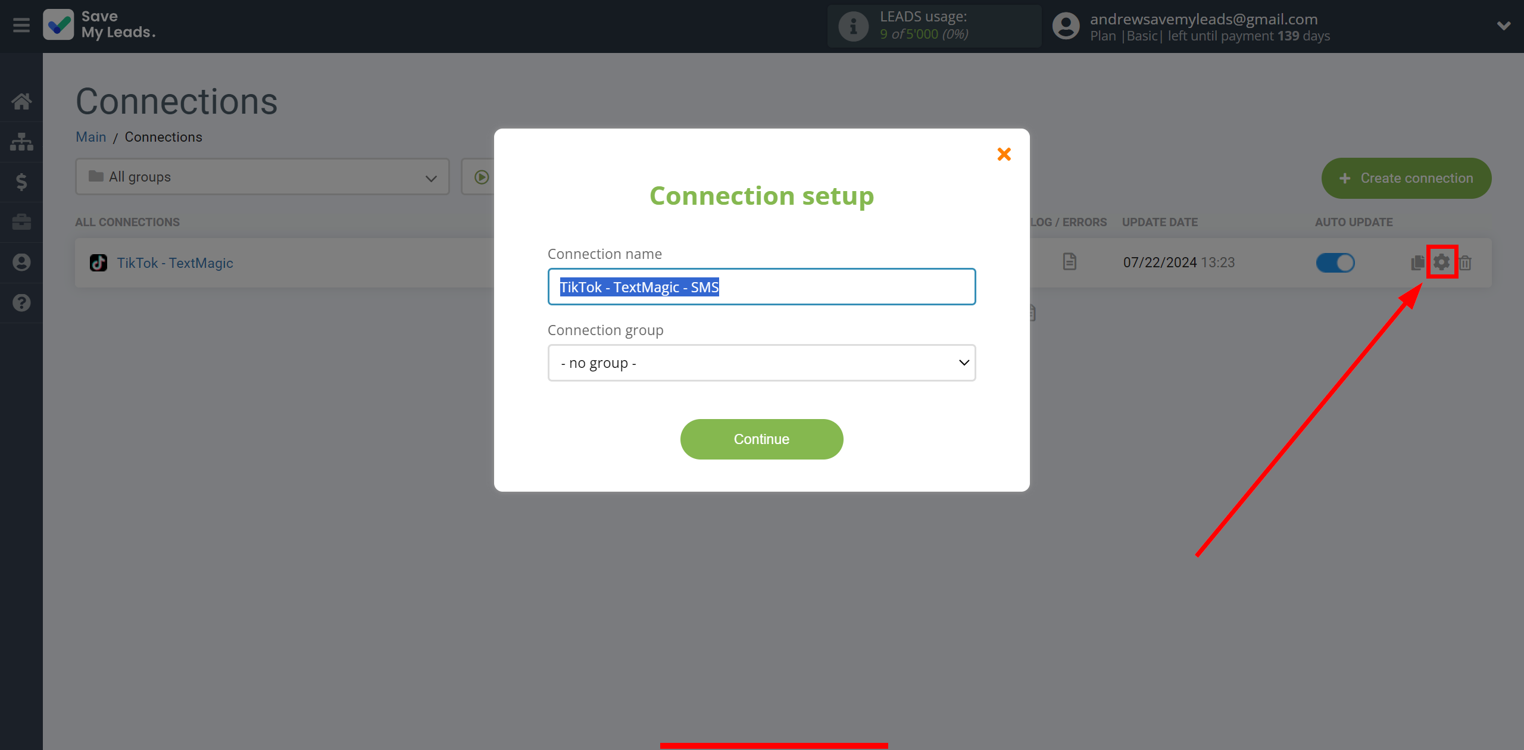Expand the Connection group dropdown in dialog

761,362
